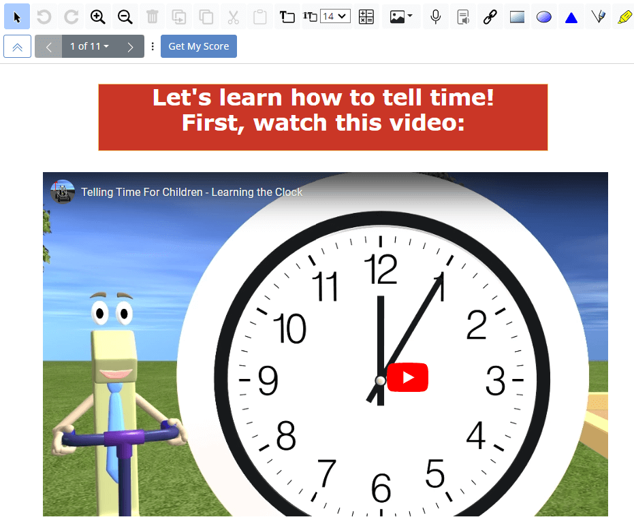634x530 pixels.
Task: Select the blue triangle shape tool
Action: (x=571, y=16)
